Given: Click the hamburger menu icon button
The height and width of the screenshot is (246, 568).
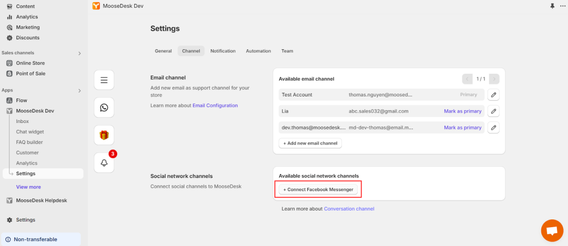Looking at the screenshot, I should point(104,80).
